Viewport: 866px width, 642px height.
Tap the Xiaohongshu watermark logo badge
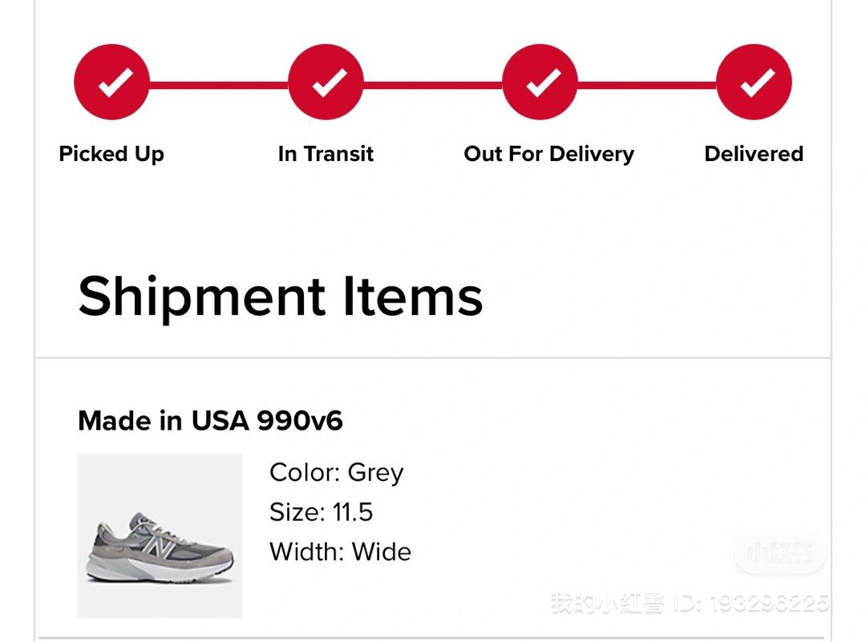(780, 552)
